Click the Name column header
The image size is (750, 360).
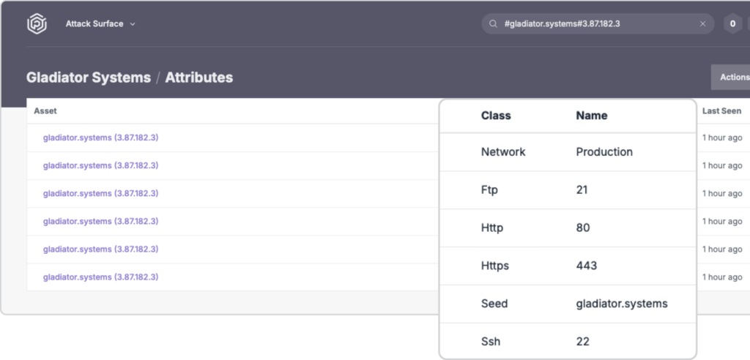coord(592,116)
